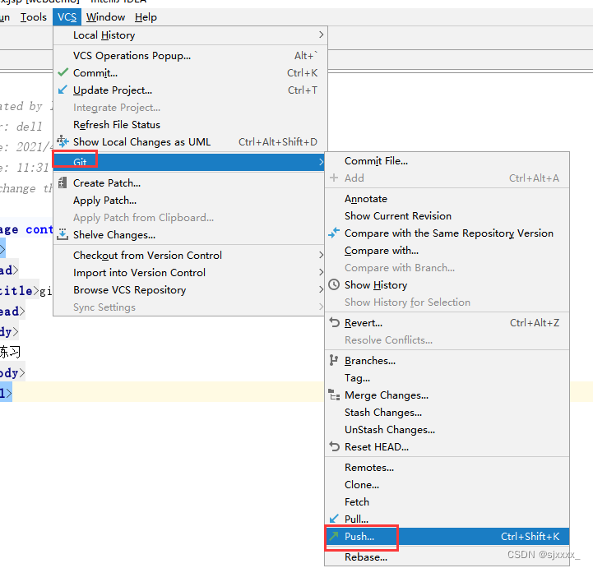
Task: Choose Remotes... entry
Action: tap(447, 468)
